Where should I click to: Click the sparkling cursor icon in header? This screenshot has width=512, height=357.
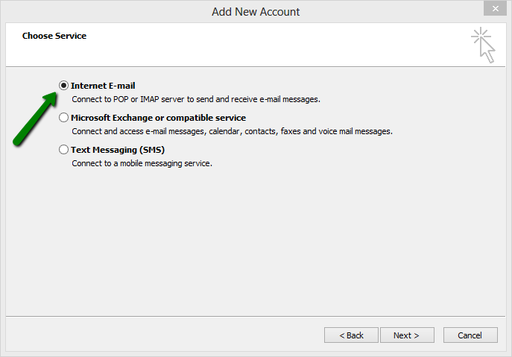tap(483, 45)
